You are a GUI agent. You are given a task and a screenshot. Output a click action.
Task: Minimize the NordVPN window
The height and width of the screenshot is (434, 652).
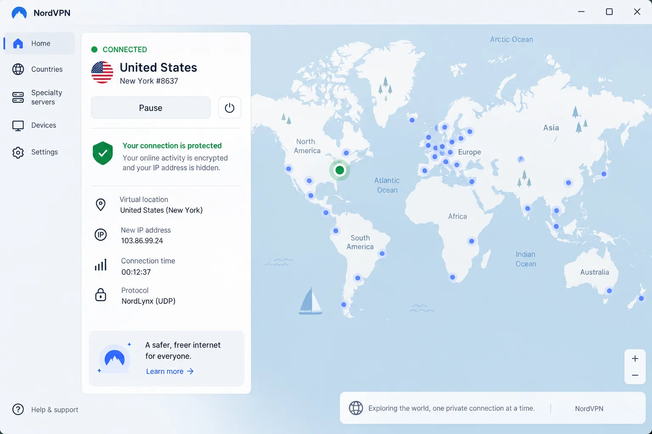(x=582, y=12)
